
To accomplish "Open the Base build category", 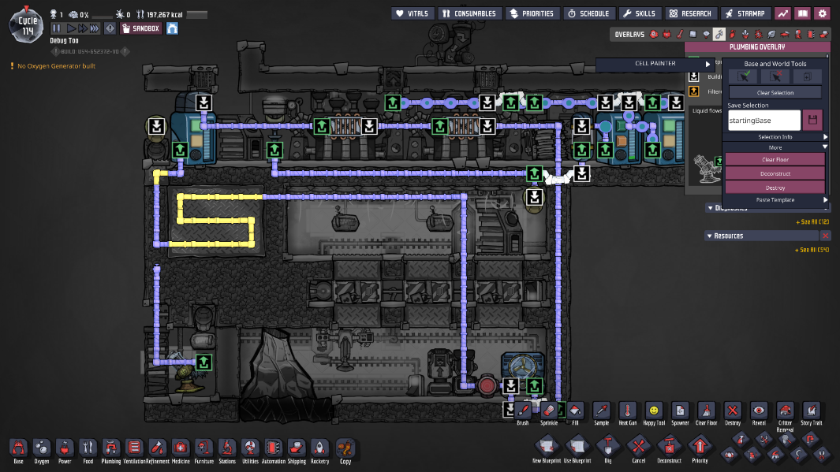I will (18, 448).
